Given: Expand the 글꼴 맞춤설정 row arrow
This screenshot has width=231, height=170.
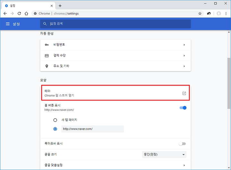Looking at the screenshot, I should pos(184,165).
